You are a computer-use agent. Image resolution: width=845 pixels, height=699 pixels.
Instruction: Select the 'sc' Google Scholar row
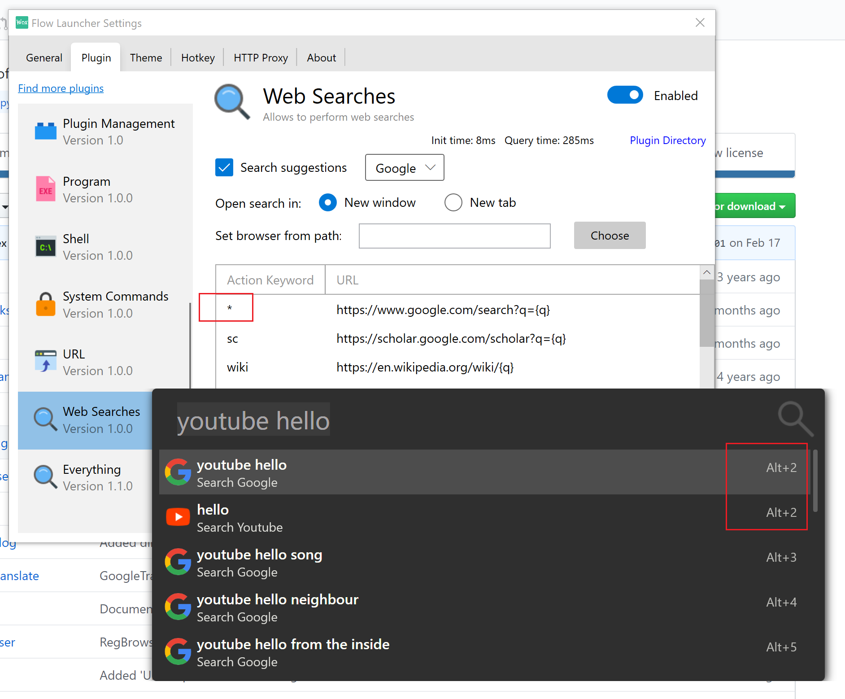tap(457, 338)
